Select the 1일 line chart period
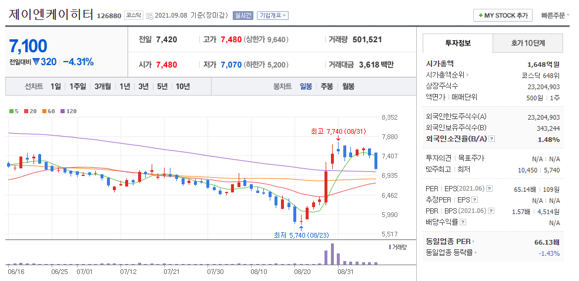The height and width of the screenshot is (281, 579). click(56, 87)
